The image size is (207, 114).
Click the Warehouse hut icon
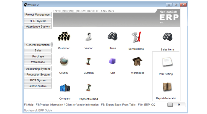[x=137, y=61]
